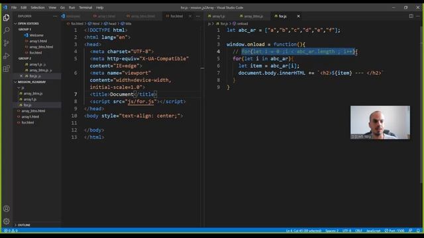Viewport: 424px width, 238px height.
Task: Open the Selection menu
Action: pos(38,7)
